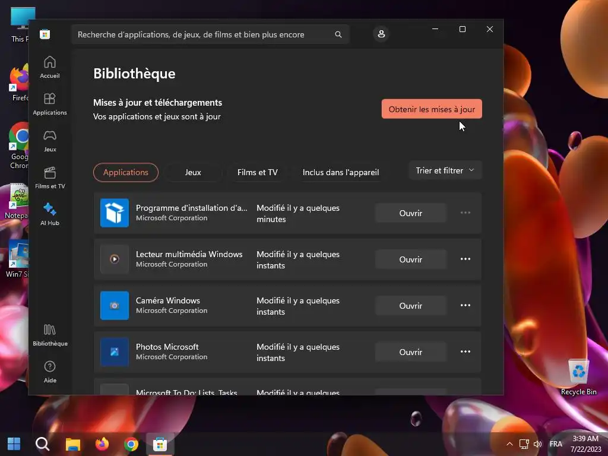
Task: Click the Photos Microsoft title text
Action: tap(167, 347)
